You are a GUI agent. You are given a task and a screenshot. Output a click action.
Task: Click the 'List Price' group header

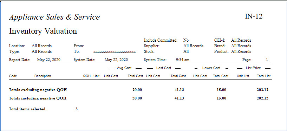pyautogui.click(x=253, y=68)
